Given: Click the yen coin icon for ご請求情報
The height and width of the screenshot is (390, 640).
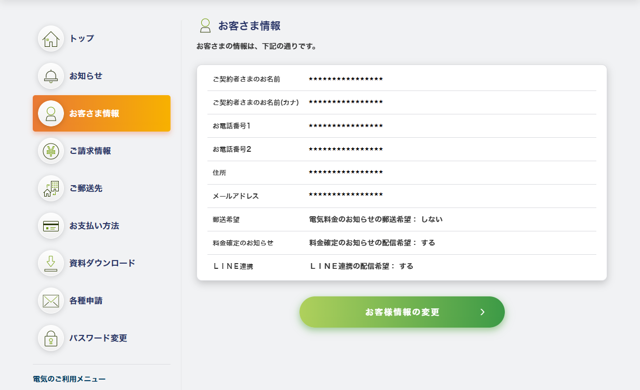Looking at the screenshot, I should [x=51, y=151].
